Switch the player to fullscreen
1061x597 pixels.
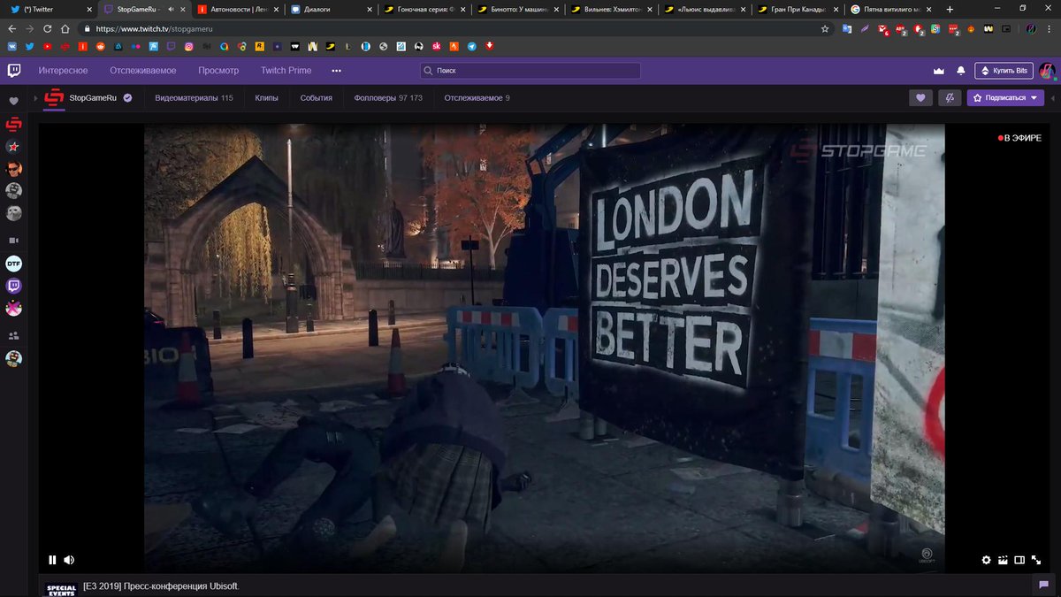1035,560
